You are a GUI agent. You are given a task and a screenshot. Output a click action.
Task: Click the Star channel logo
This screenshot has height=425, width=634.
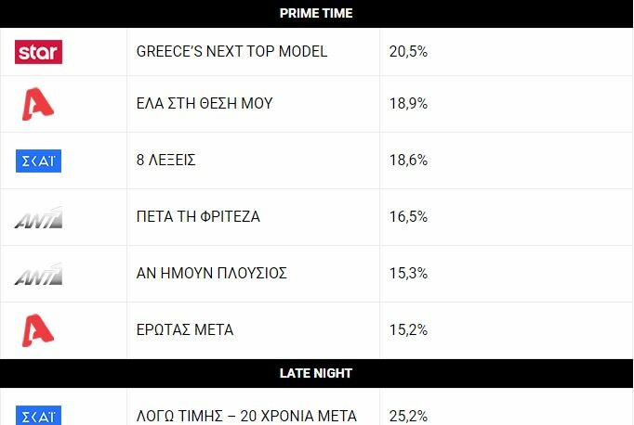click(38, 52)
